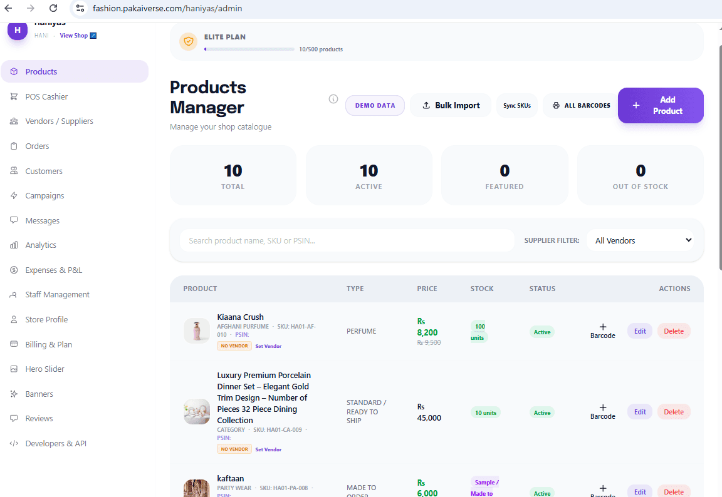Image resolution: width=722 pixels, height=497 pixels.
Task: Reload the page with refresh icon
Action: 53,8
